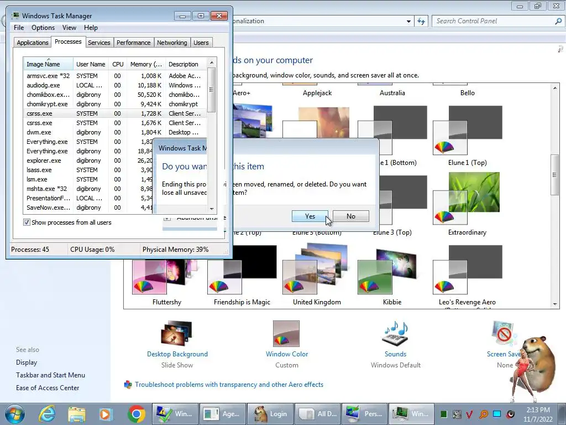Open the View menu in Task Manager
This screenshot has height=425, width=566.
tap(69, 28)
